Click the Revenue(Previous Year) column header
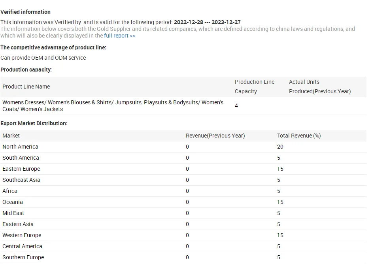 [215, 136]
